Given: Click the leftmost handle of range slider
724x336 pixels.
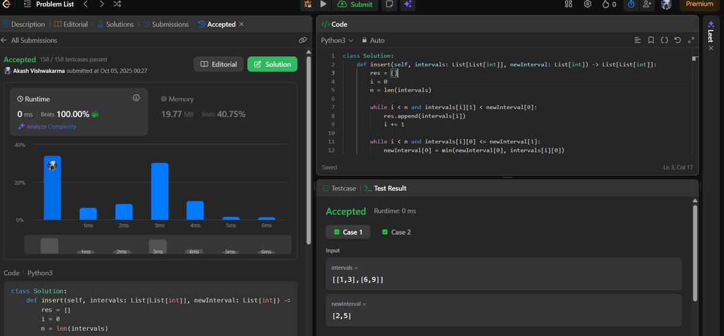Looking at the screenshot, I should pyautogui.click(x=49, y=246).
